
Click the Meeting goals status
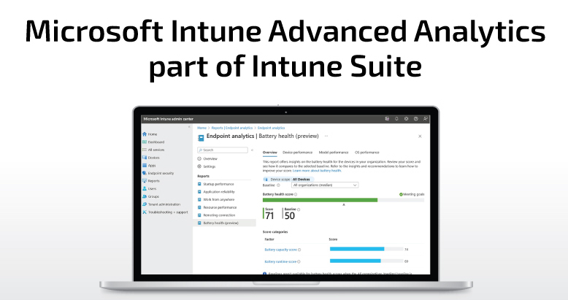coord(412,195)
